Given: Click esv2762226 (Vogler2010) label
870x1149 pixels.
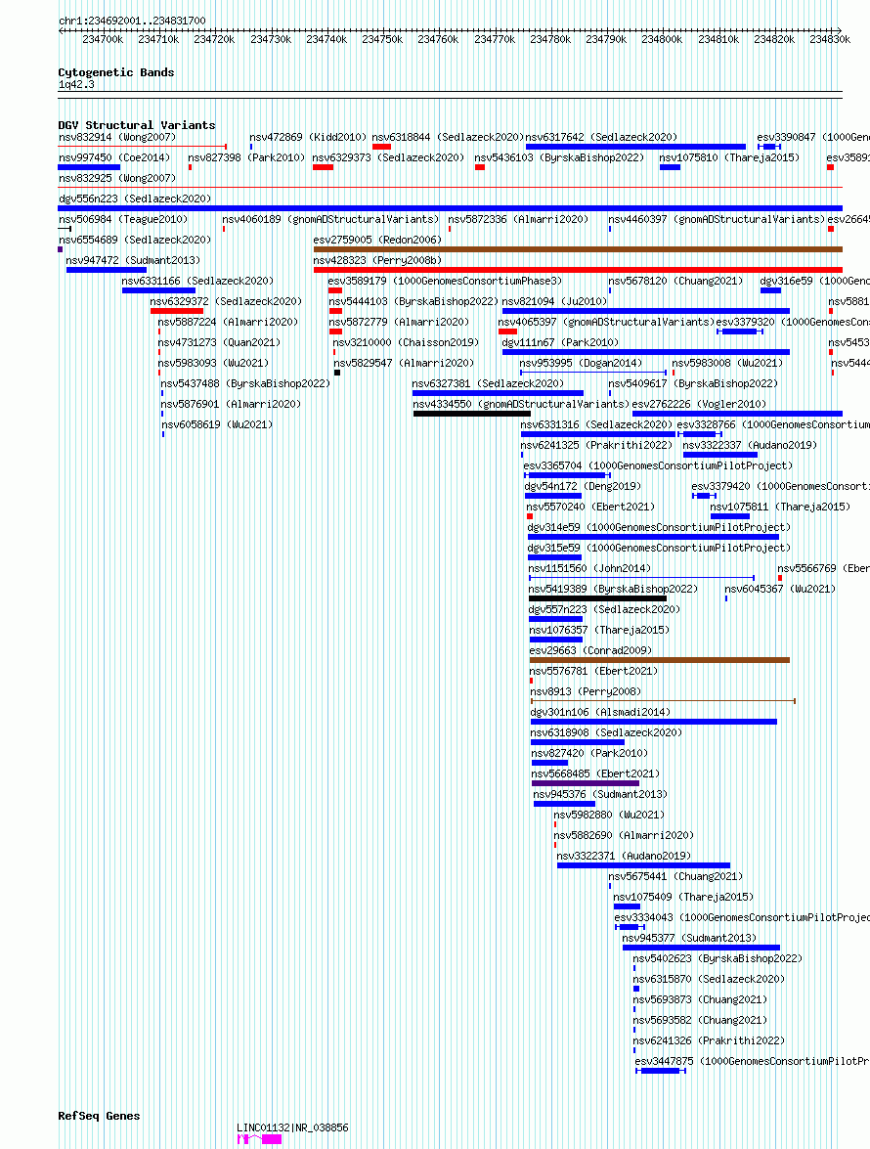Looking at the screenshot, I should click(699, 404).
